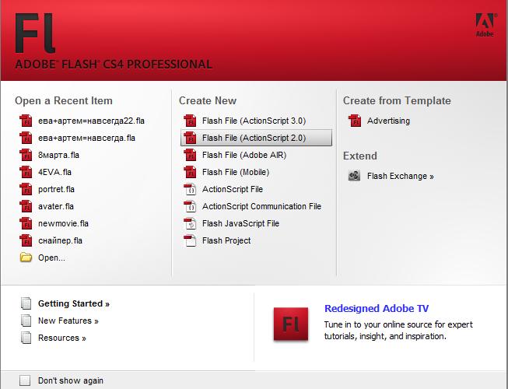The height and width of the screenshot is (389, 508).
Task: Click the ActionScript 2.0 Flash file icon
Action: 190,138
